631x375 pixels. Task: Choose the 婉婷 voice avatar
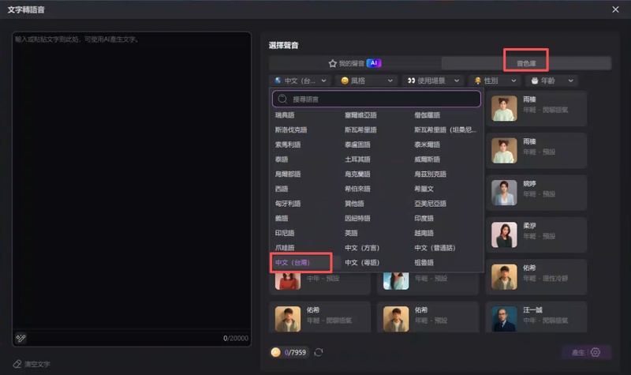tap(504, 193)
